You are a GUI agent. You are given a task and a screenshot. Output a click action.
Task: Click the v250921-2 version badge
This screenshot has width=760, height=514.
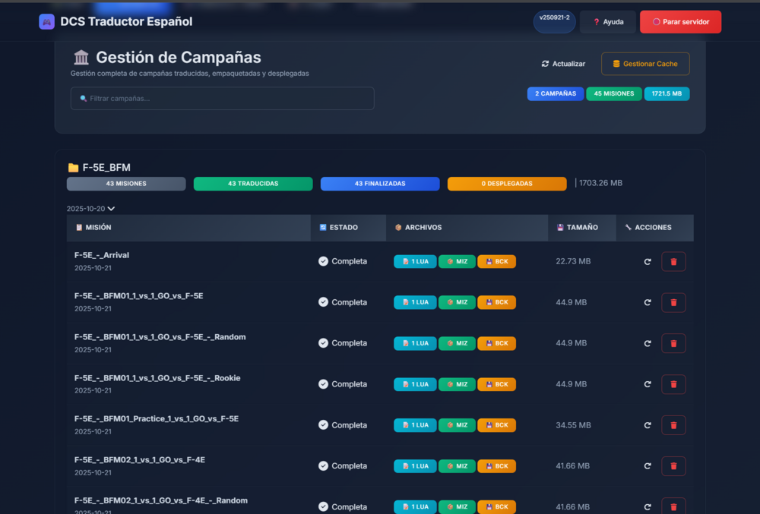pyautogui.click(x=555, y=22)
